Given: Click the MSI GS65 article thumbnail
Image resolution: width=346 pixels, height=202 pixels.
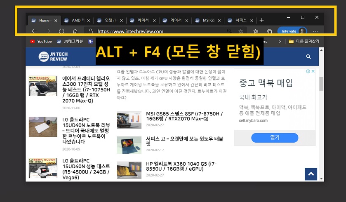Looking at the screenshot, I should click(129, 120).
